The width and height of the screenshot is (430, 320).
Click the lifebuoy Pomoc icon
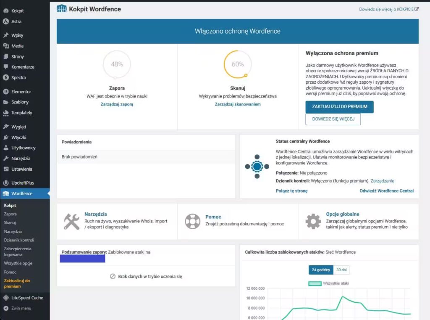[192, 221]
